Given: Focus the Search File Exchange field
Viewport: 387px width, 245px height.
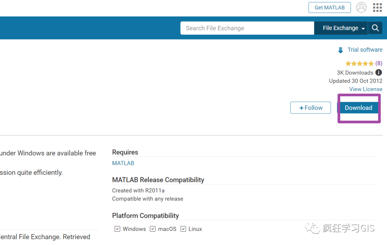Looking at the screenshot, I should pyautogui.click(x=247, y=28).
